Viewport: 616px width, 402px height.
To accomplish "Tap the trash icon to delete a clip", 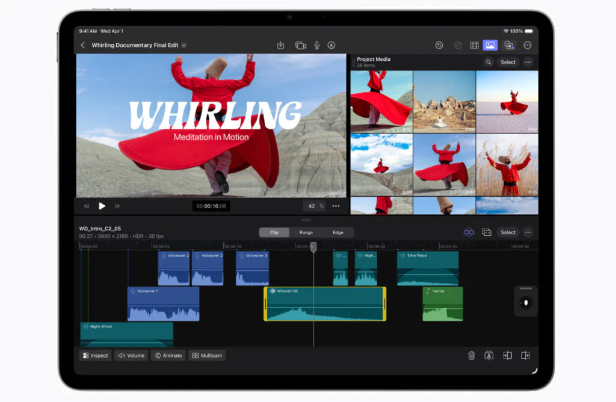I will tap(472, 356).
